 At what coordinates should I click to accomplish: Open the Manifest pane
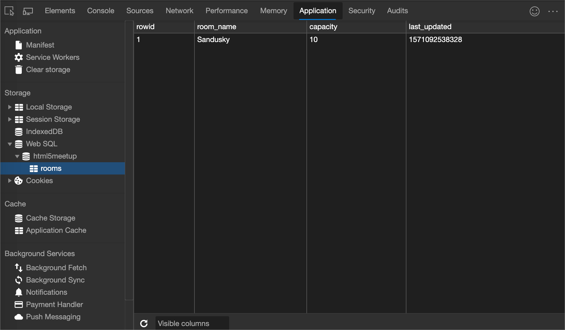click(40, 45)
